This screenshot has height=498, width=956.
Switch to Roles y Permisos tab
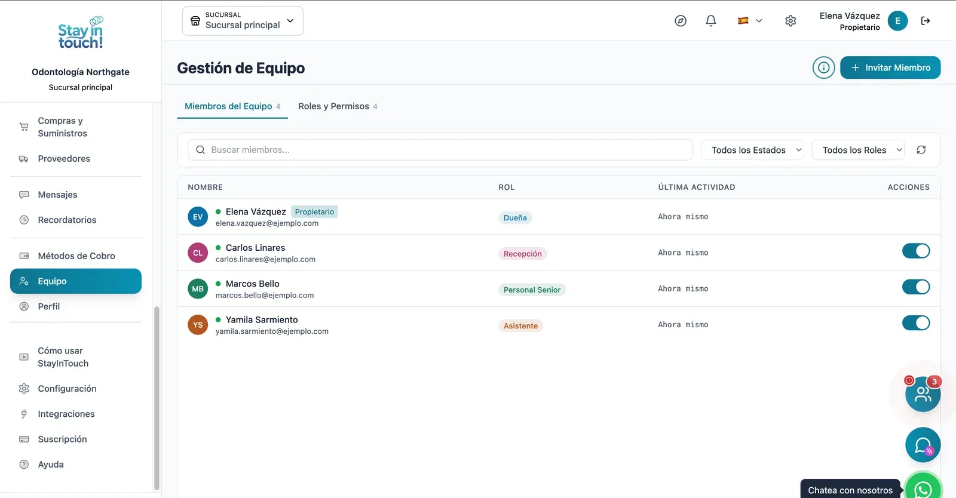338,106
